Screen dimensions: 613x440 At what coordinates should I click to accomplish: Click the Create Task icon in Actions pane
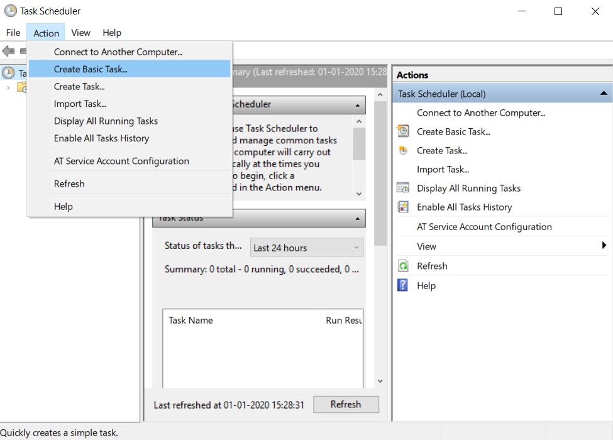(x=402, y=150)
